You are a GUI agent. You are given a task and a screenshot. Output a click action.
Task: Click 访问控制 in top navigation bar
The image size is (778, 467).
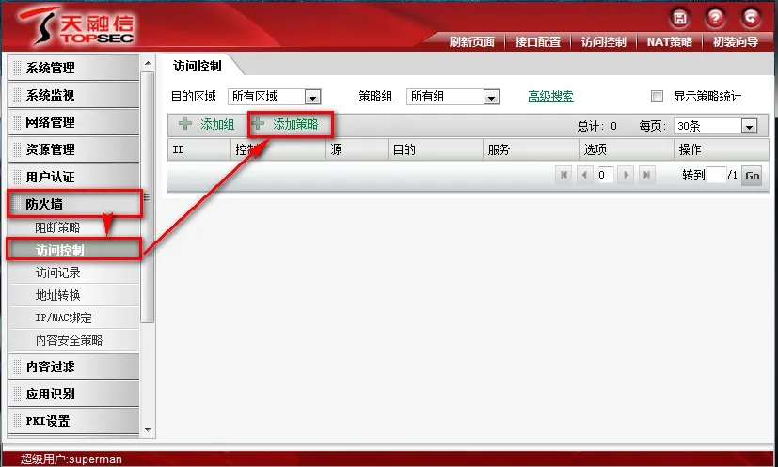tap(604, 41)
